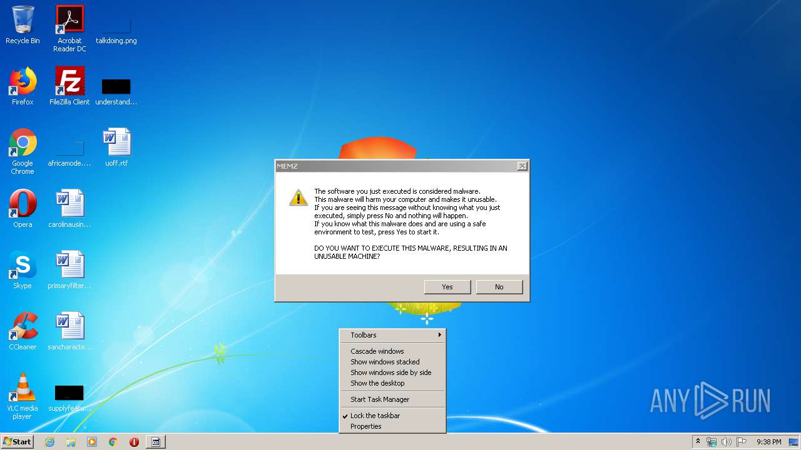This screenshot has width=801, height=450.
Task: Open Windows Explorer from the taskbar
Action: pyautogui.click(x=71, y=442)
